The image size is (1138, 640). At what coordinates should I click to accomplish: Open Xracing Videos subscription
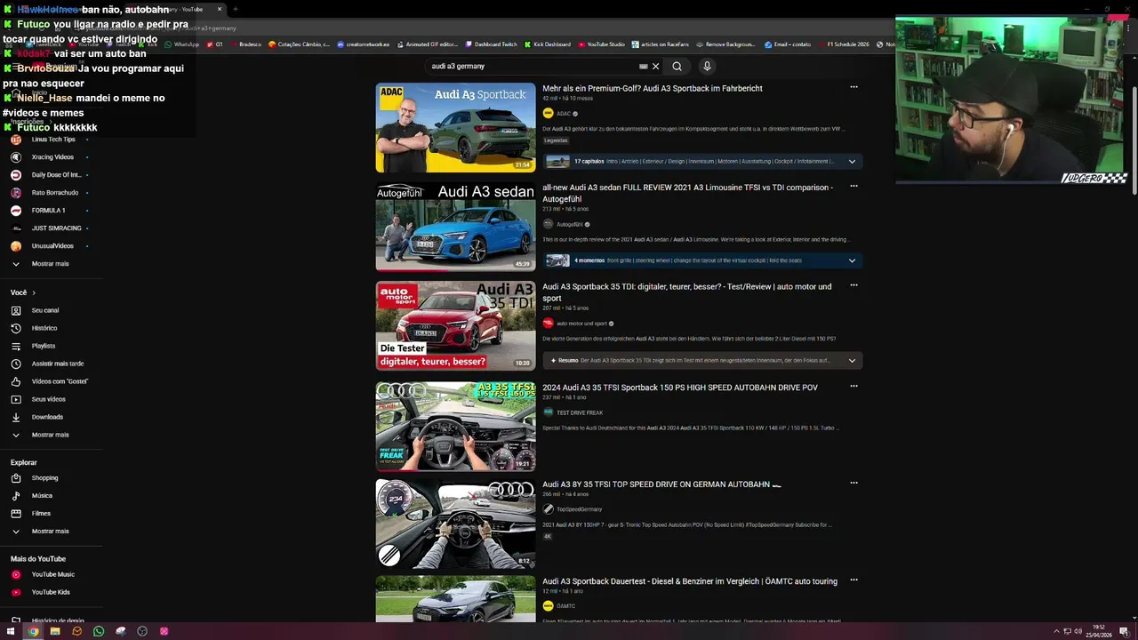[52, 157]
